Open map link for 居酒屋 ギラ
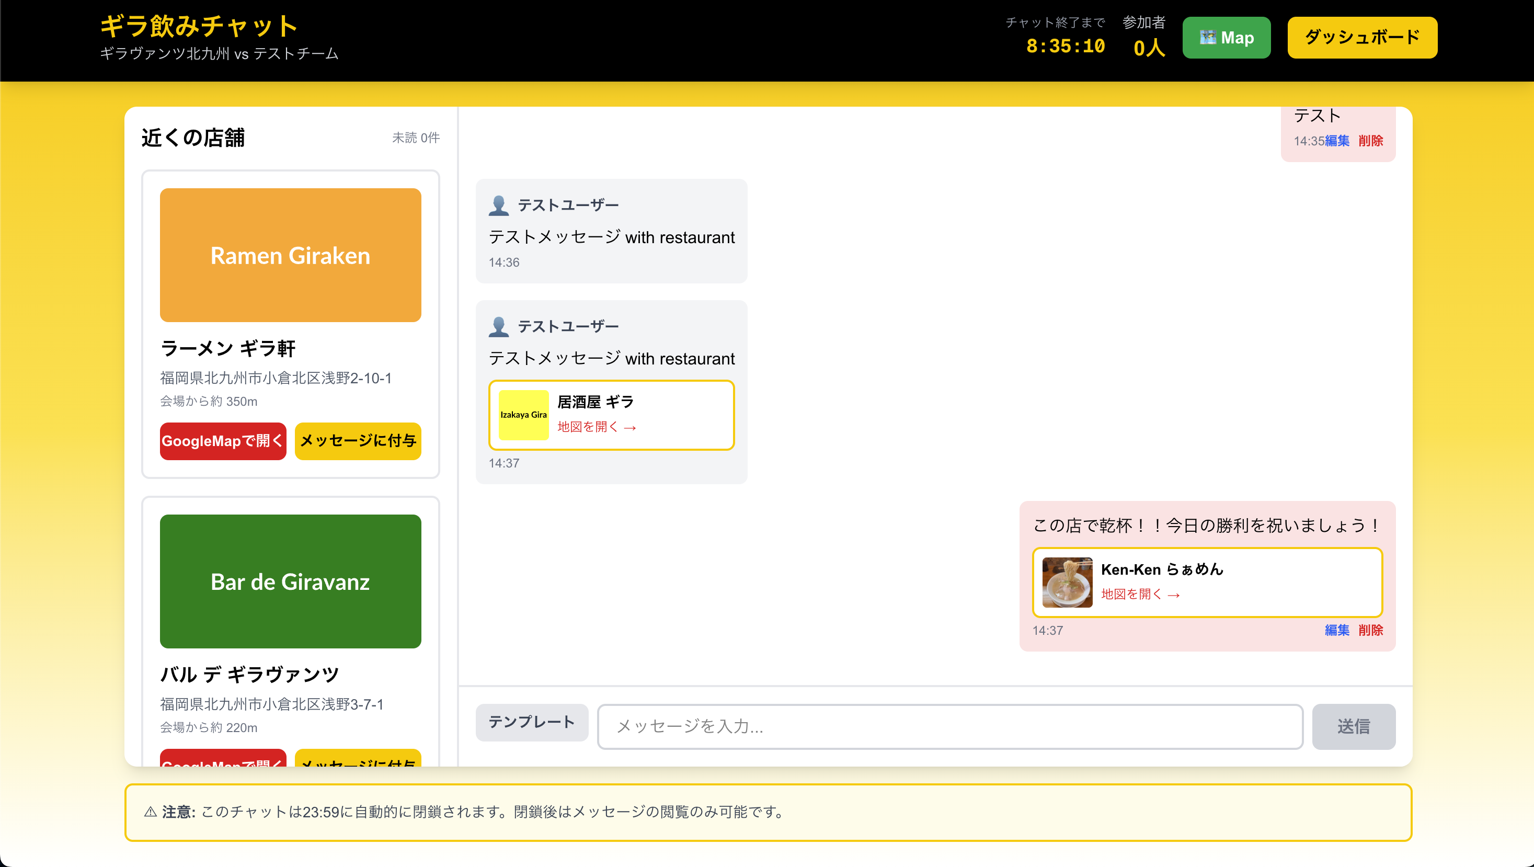1534x867 pixels. point(597,427)
